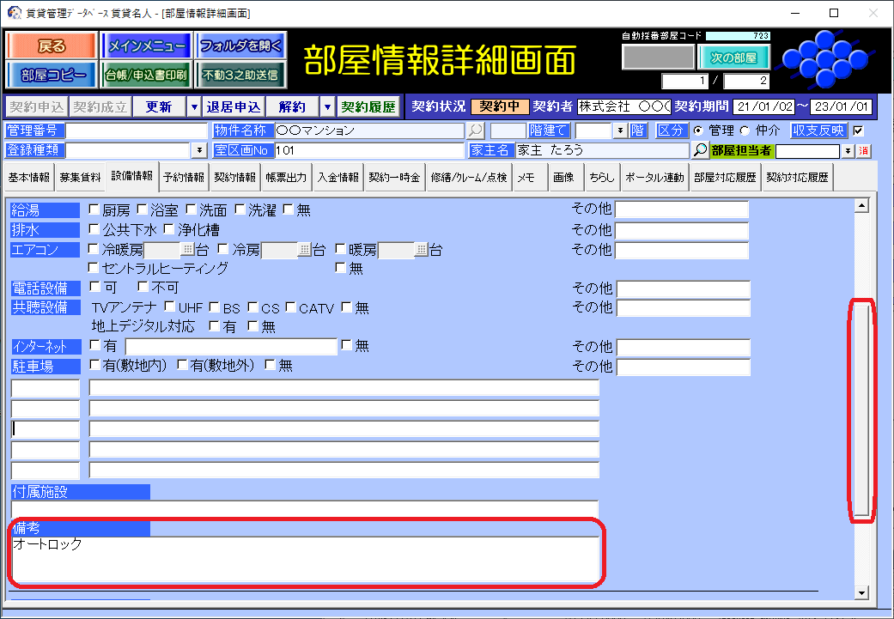Viewport: 894px width, 619px height.
Task: Open calculator icon beside 暖房 count field
Action: click(421, 250)
